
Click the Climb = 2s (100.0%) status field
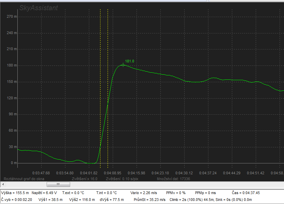pos(191,200)
